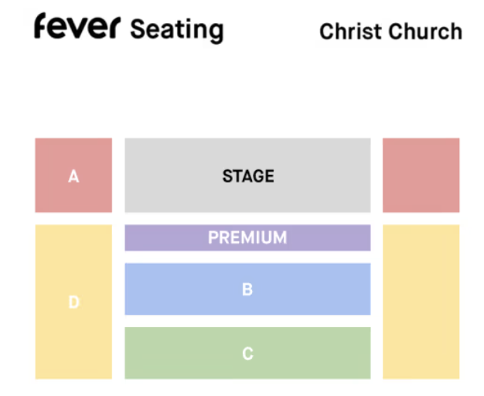Select yellow seating section D

(x=73, y=302)
